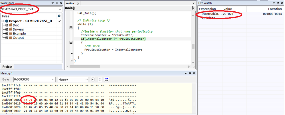Click the Location column header
The height and width of the screenshot is (115, 285).
[264, 9]
